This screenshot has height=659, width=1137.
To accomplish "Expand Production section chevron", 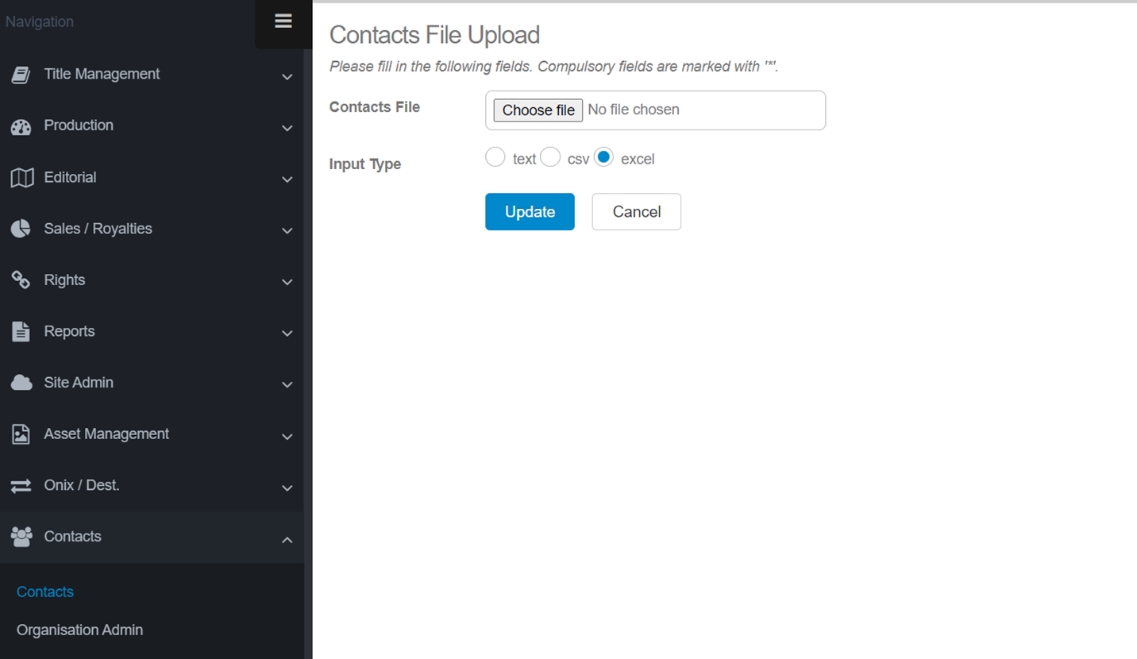I will (287, 129).
